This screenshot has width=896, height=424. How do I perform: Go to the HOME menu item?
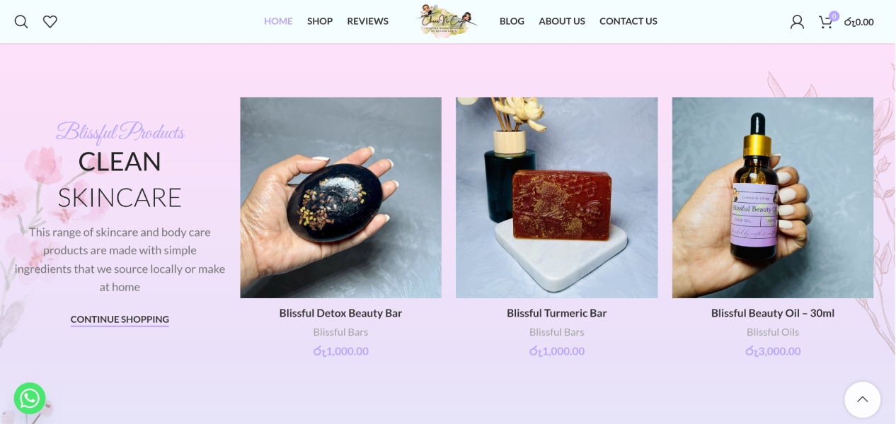tap(278, 21)
